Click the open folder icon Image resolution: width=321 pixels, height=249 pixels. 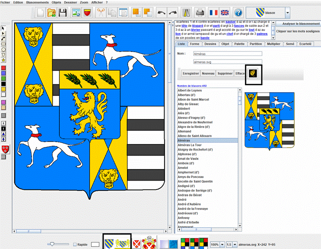click(x=51, y=12)
